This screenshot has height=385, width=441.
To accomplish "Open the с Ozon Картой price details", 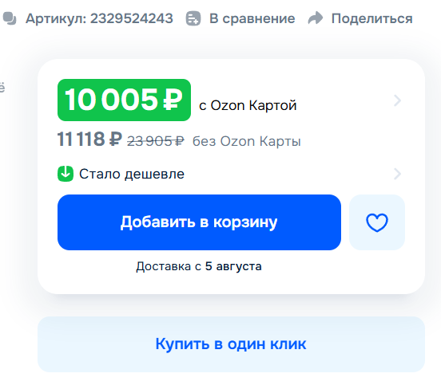I will pos(248,105).
